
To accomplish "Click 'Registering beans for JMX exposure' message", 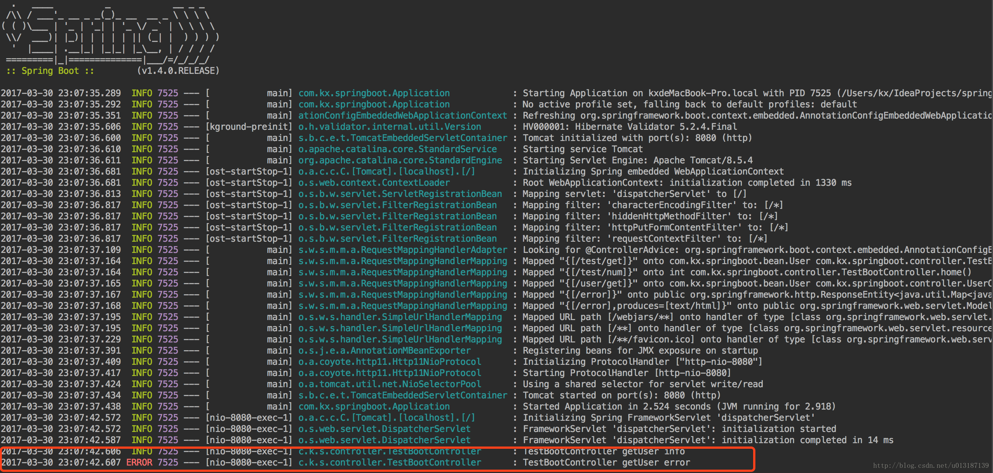I will pyautogui.click(x=640, y=350).
